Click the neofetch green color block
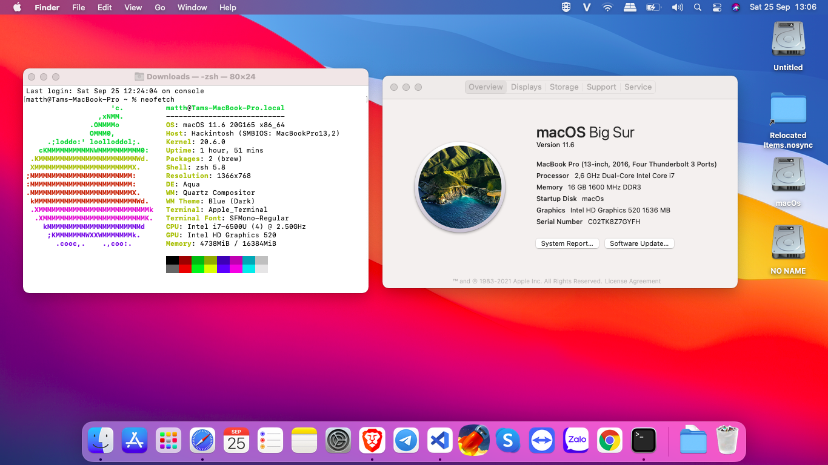 198,269
